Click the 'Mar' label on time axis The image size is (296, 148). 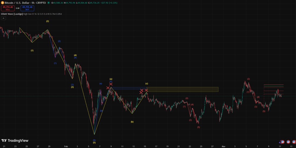click(x=224, y=146)
